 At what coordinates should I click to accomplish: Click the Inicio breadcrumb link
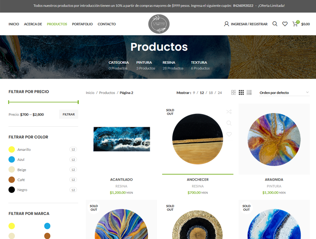[x=90, y=93]
